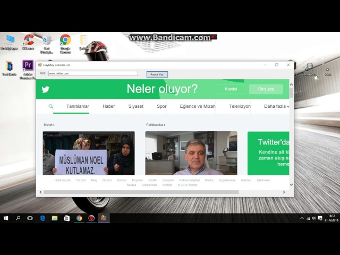The height and width of the screenshot is (255, 340).
Task: Go to the Spor tab
Action: [161, 106]
